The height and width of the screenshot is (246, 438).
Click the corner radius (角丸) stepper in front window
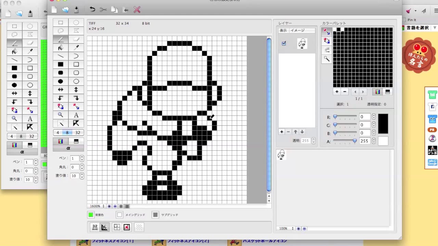[x=82, y=167]
